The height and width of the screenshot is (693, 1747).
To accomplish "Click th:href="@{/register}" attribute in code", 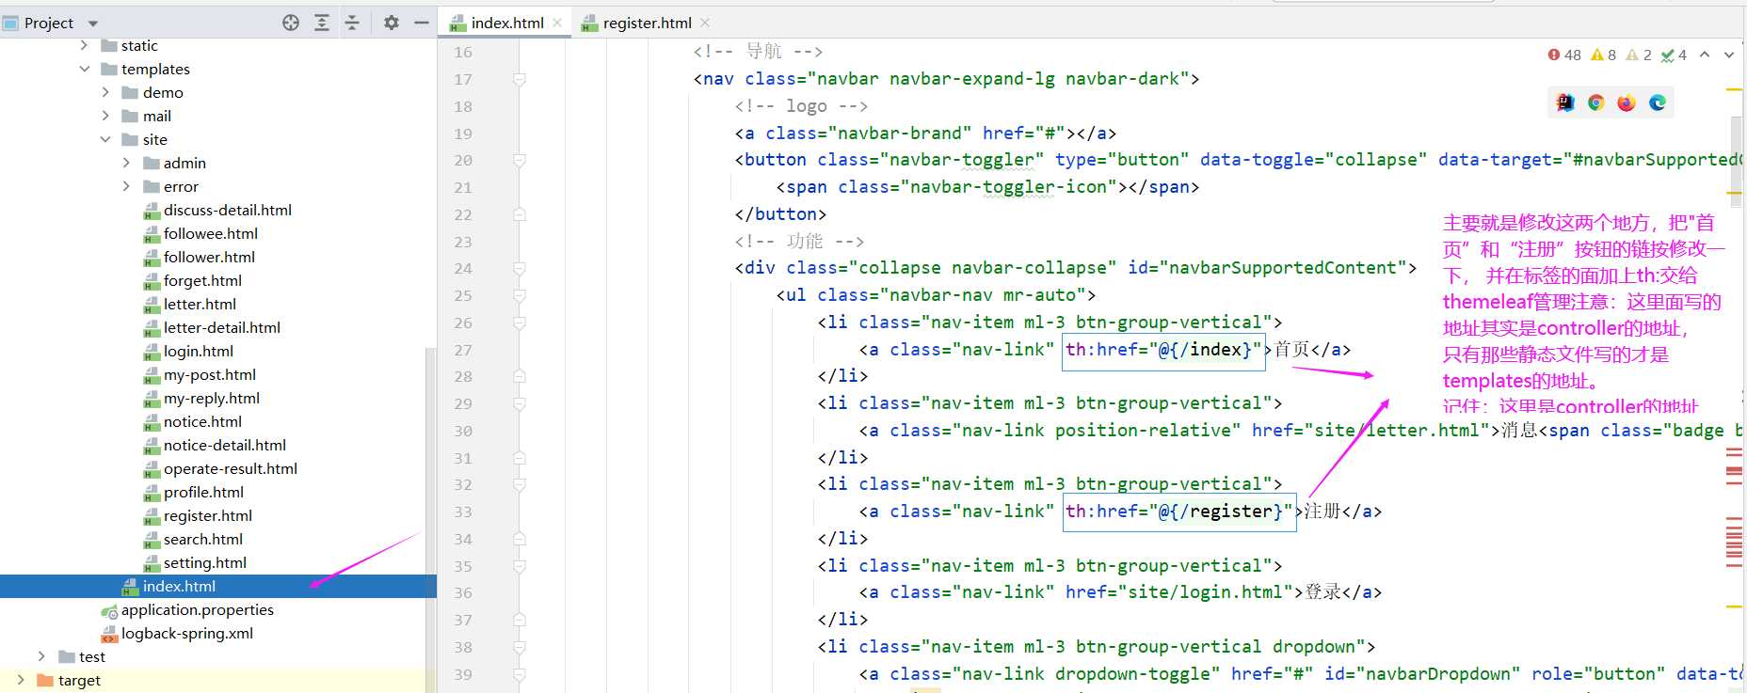I will [1179, 512].
